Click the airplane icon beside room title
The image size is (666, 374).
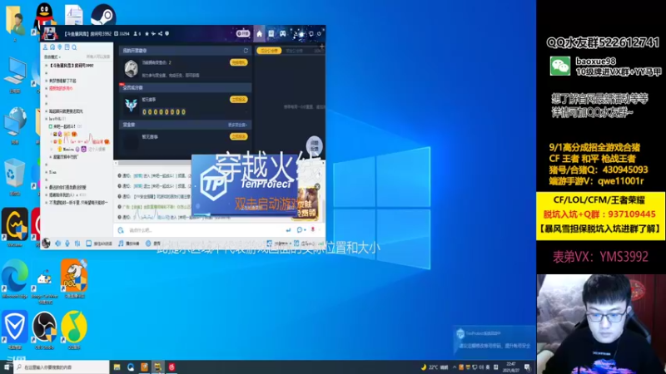point(153,33)
